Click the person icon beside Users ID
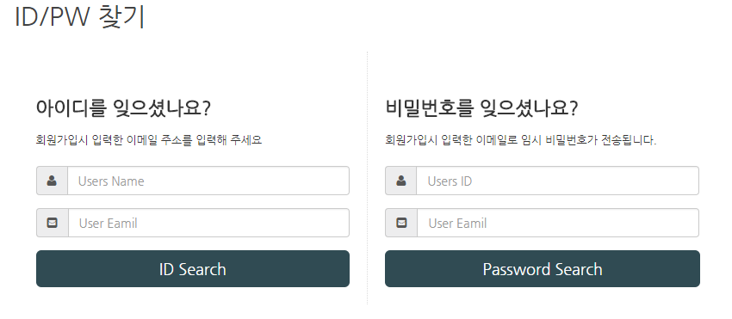The image size is (732, 319). coord(401,181)
